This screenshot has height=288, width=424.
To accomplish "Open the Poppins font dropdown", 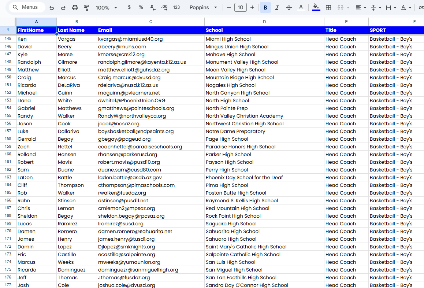I will click(x=203, y=7).
